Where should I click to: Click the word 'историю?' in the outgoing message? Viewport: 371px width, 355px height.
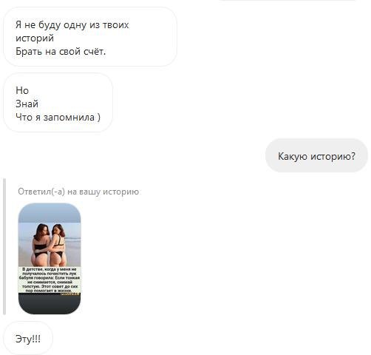[x=333, y=156]
